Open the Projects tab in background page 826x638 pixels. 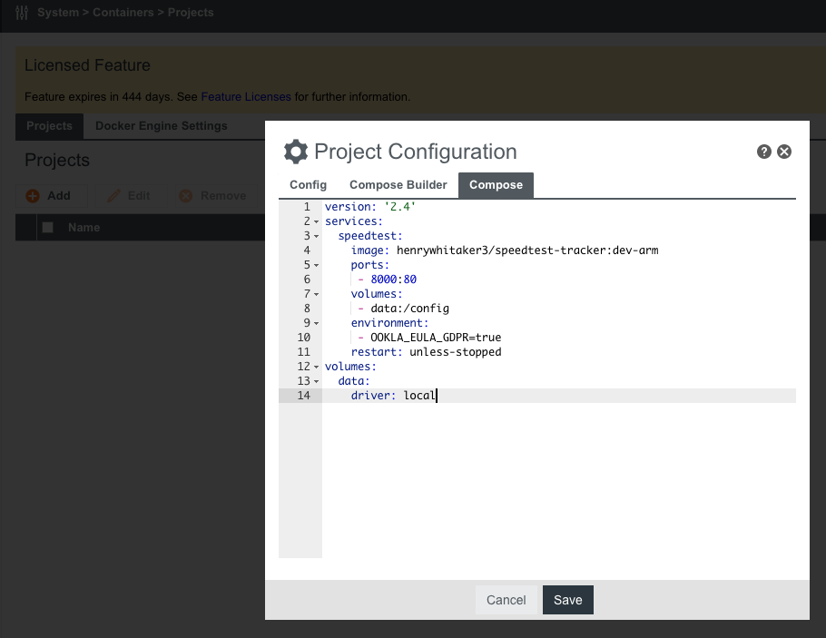click(x=50, y=126)
